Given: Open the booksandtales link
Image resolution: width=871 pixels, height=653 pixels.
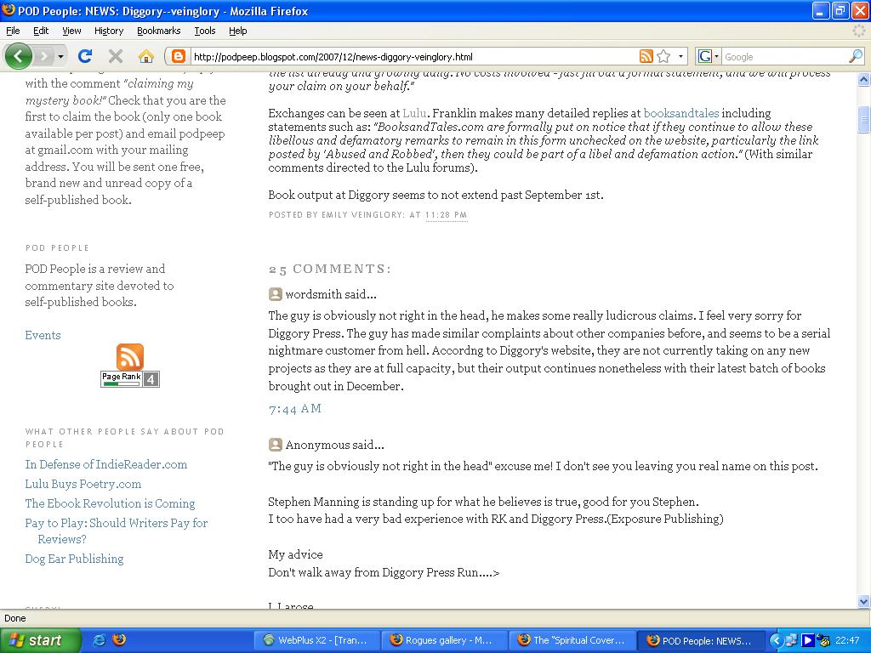Looking at the screenshot, I should 681,113.
